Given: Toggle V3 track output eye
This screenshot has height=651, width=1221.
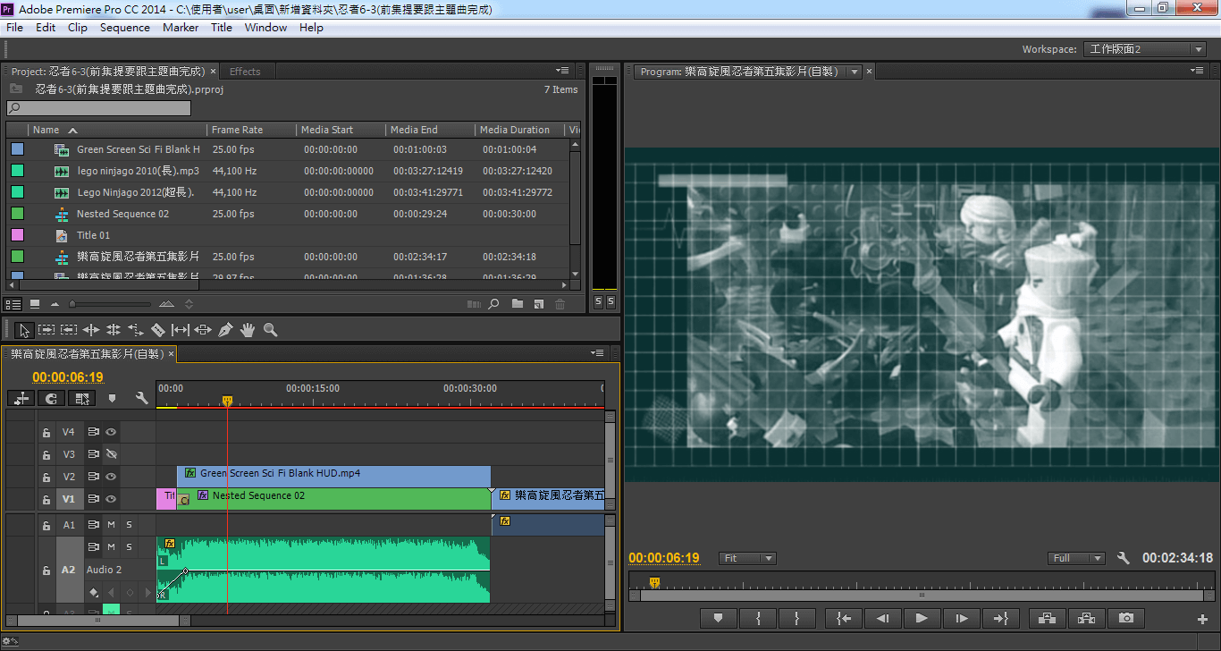Looking at the screenshot, I should pyautogui.click(x=112, y=454).
